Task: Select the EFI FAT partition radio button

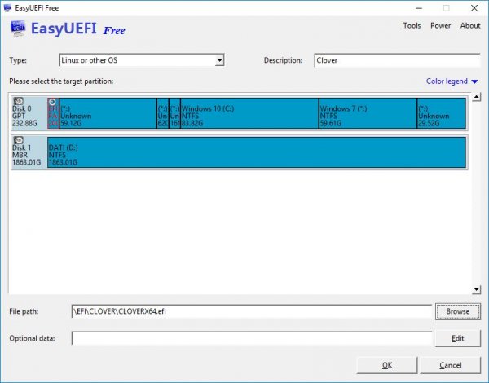Action: pos(52,102)
